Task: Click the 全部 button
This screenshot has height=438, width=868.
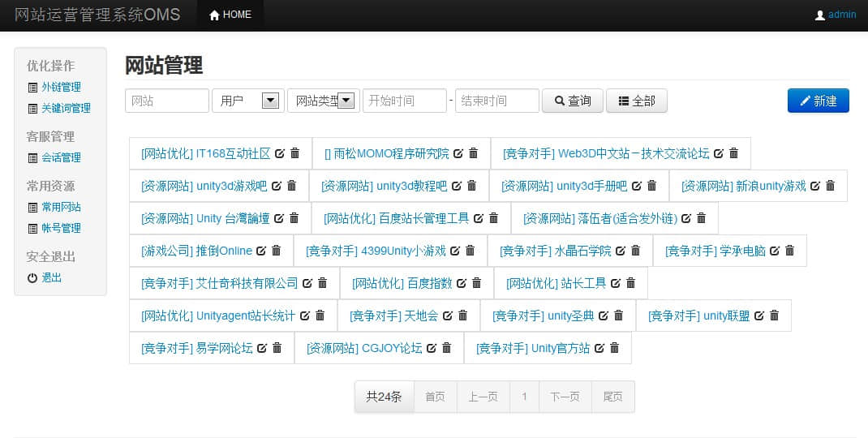Action: [x=637, y=101]
